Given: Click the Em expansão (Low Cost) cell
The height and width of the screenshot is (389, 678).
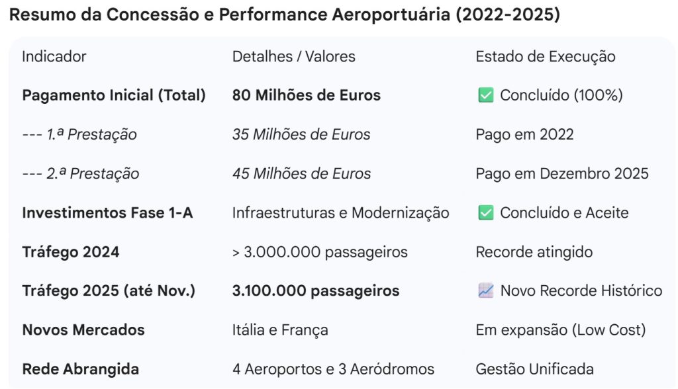Looking at the screenshot, I should [x=561, y=330].
